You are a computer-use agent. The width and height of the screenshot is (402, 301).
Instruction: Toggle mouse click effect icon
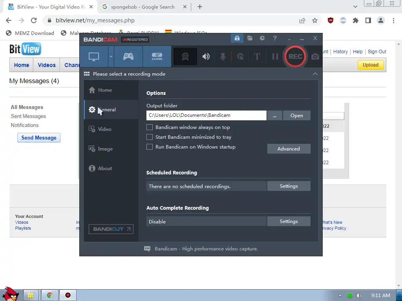click(x=240, y=56)
